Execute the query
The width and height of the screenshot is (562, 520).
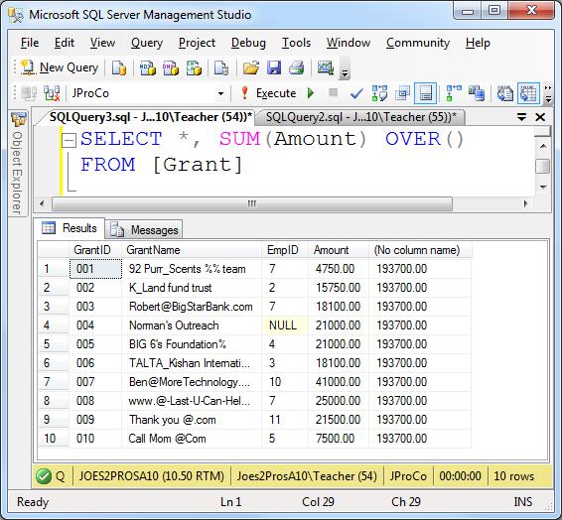pos(268,93)
